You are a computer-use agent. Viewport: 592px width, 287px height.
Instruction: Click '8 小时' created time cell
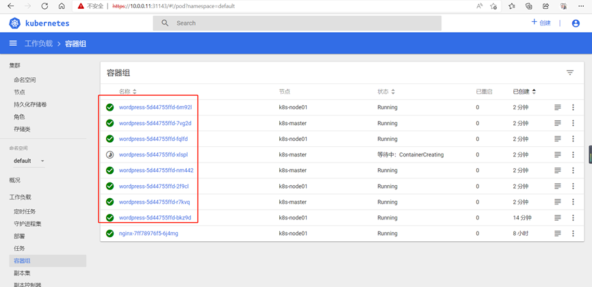click(x=521, y=234)
